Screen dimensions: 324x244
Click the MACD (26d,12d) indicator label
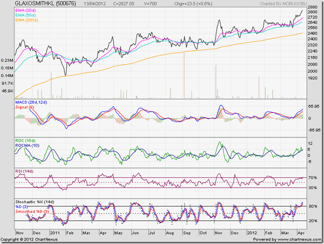pos(31,102)
